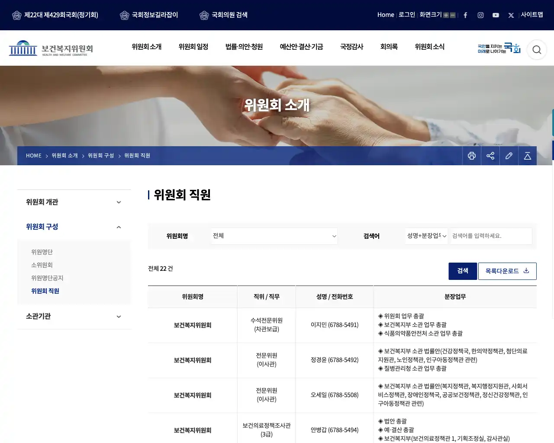
Task: Open 회의록 main menu
Action: [x=389, y=47]
